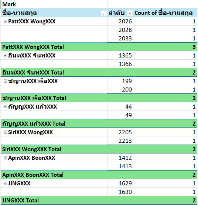This screenshot has height=205, width=198.
Task: Collapse the ApinXXX BoonXXX group
Action: (x=5, y=158)
